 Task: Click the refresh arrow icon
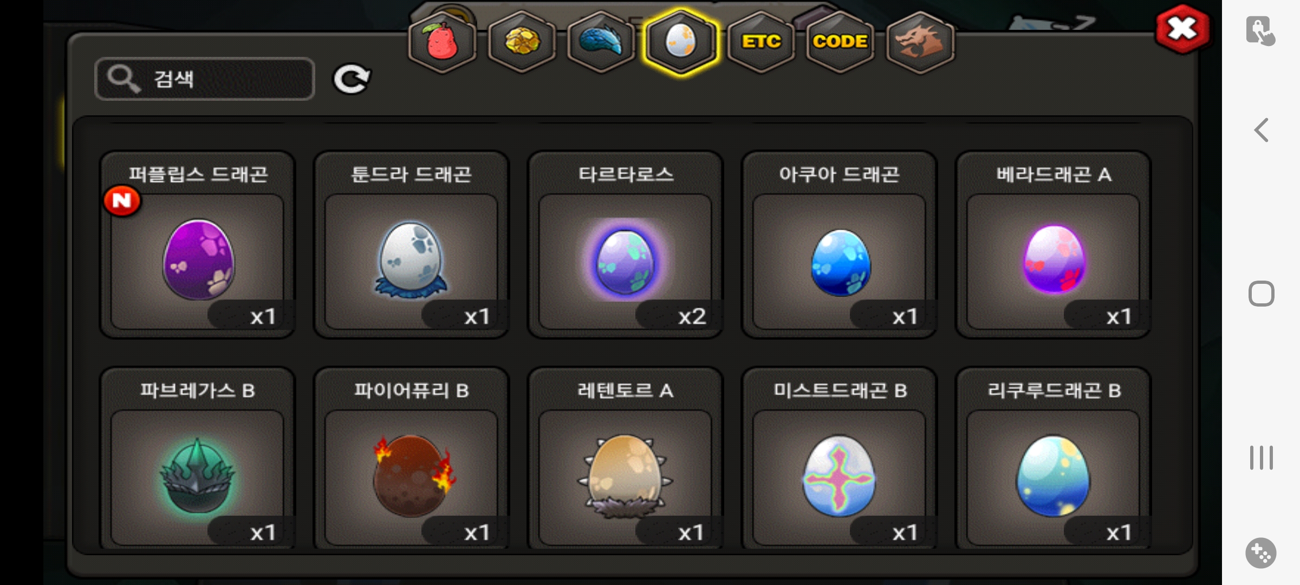tap(351, 80)
